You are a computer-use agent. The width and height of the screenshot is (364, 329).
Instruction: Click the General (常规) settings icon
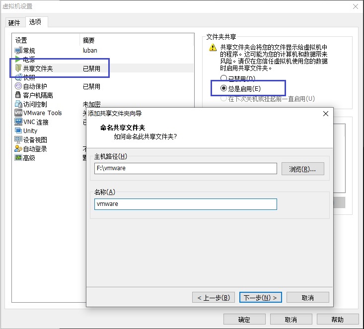(x=18, y=51)
